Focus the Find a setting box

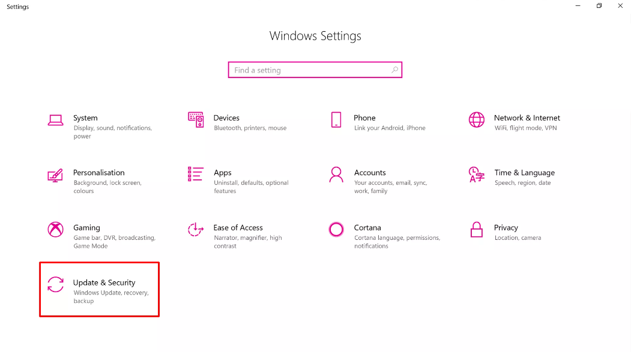pos(315,70)
